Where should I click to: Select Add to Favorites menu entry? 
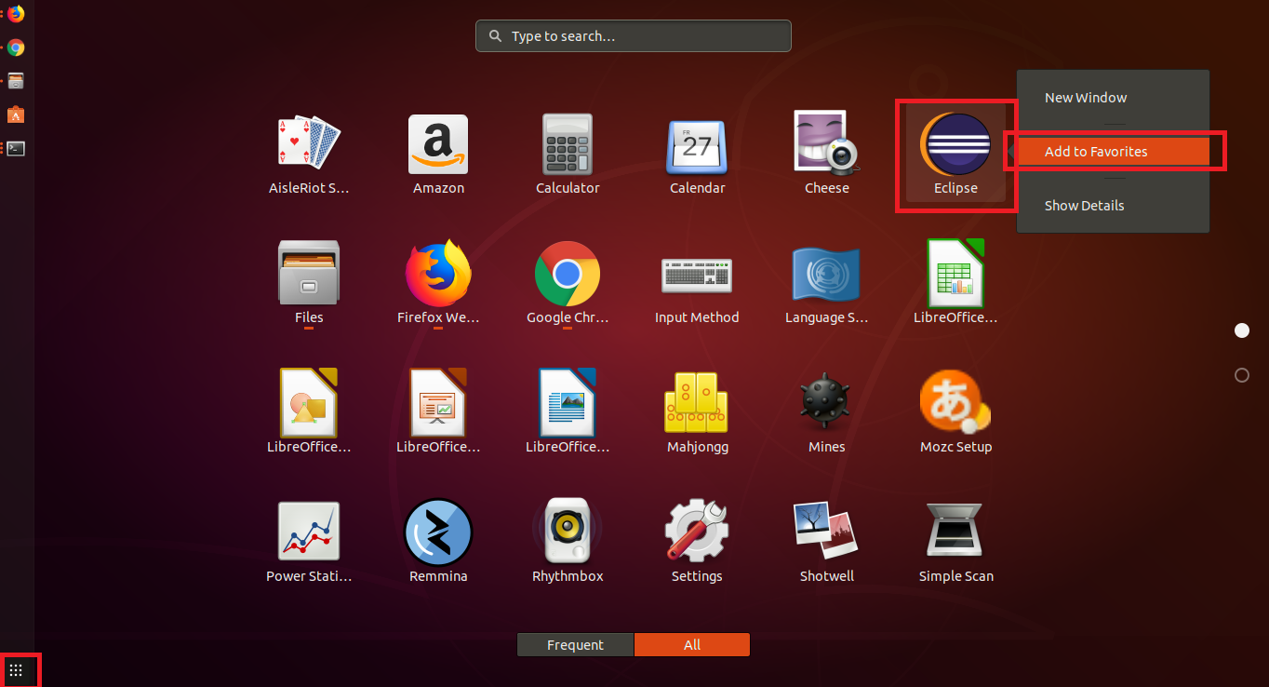tap(1113, 152)
